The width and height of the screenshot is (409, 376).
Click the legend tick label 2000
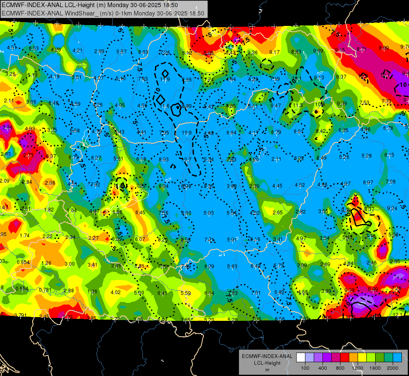point(393,368)
